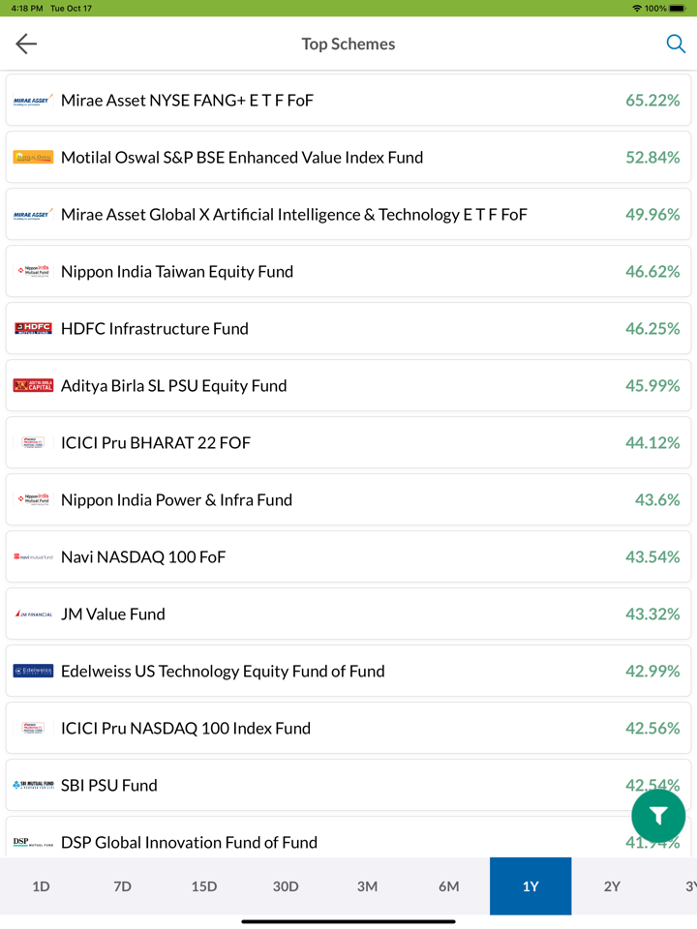Image resolution: width=697 pixels, height=929 pixels.
Task: Select the 30D period tab
Action: click(286, 886)
